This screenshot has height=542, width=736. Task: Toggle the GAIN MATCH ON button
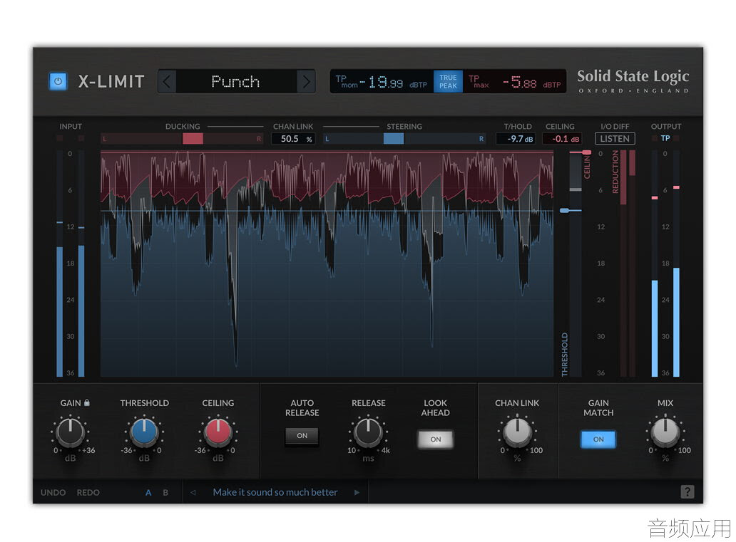598,439
